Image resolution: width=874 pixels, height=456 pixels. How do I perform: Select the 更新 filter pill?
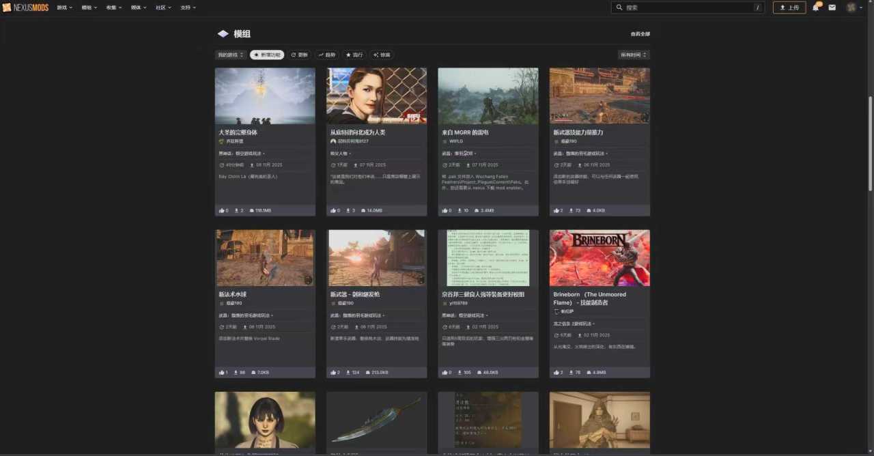click(299, 55)
